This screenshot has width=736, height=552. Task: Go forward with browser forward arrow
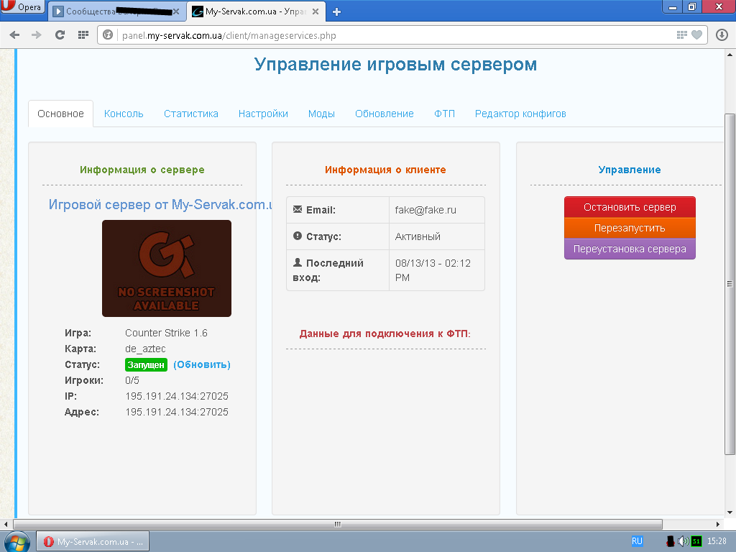point(37,34)
